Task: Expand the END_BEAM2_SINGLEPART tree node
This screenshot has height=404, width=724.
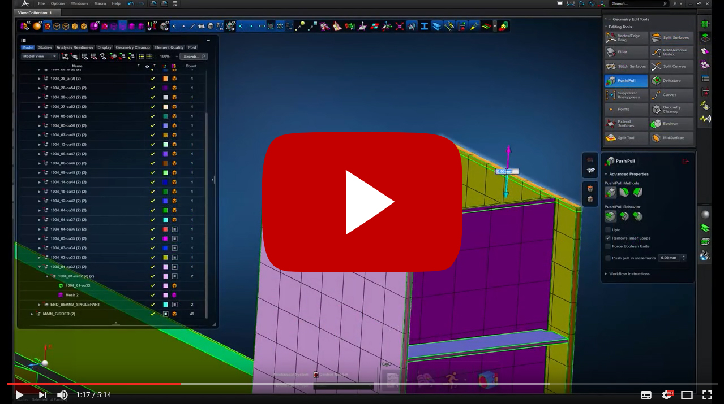Action: [39, 305]
